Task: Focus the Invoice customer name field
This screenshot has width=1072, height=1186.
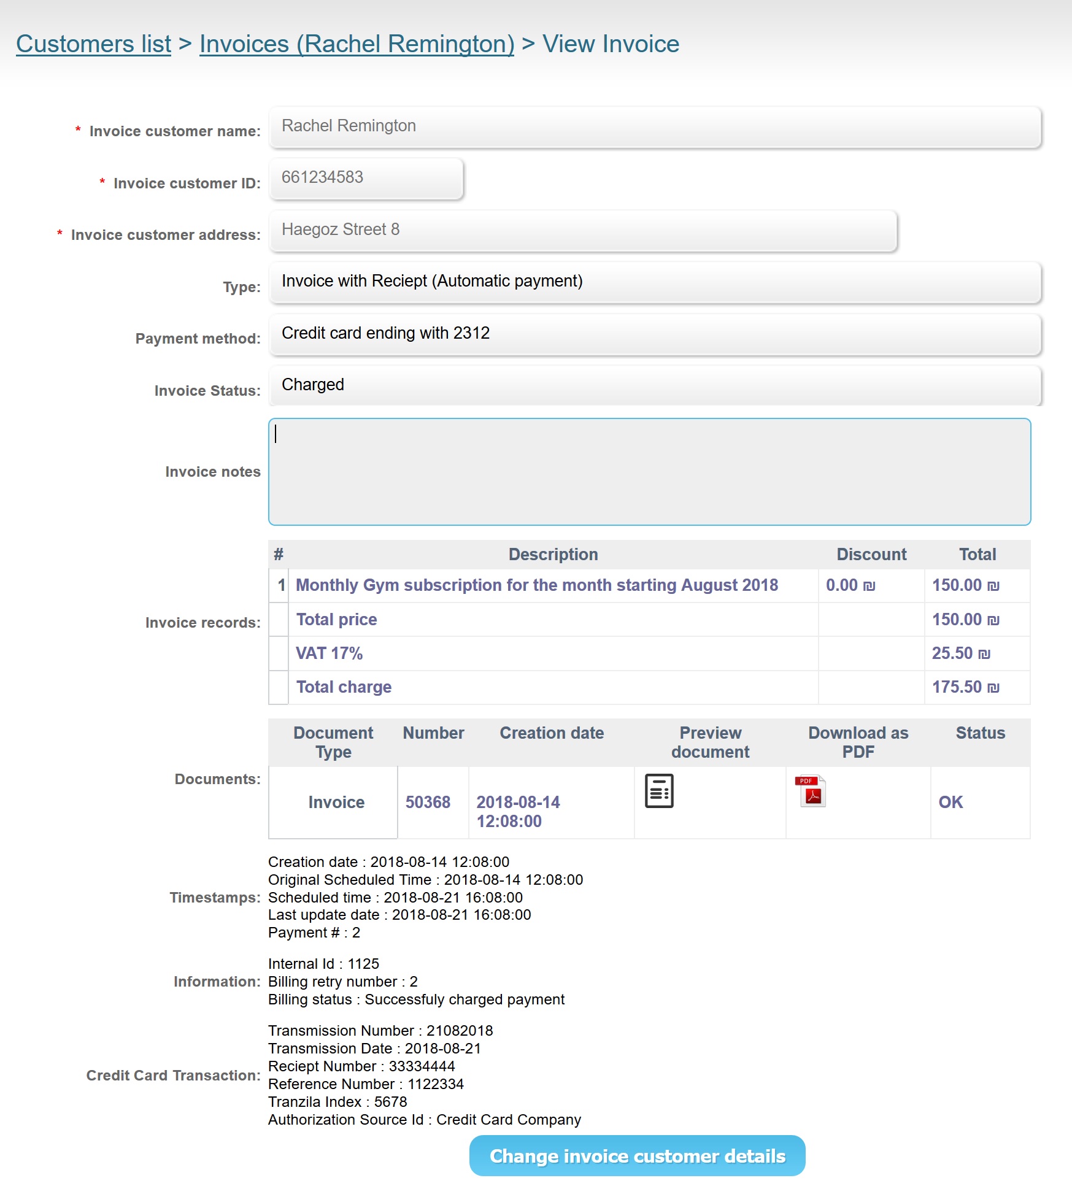Action: click(655, 126)
